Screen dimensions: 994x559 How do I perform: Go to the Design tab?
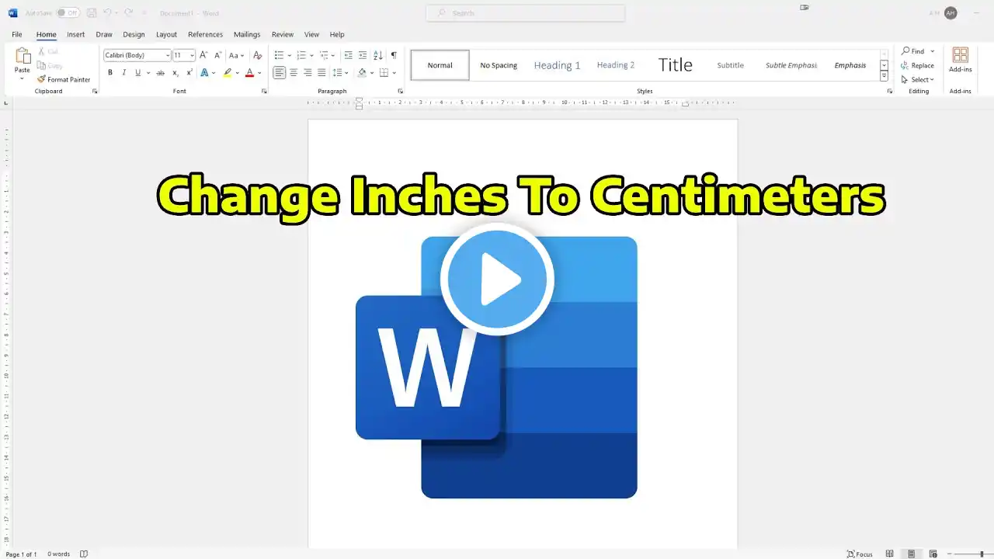(134, 34)
